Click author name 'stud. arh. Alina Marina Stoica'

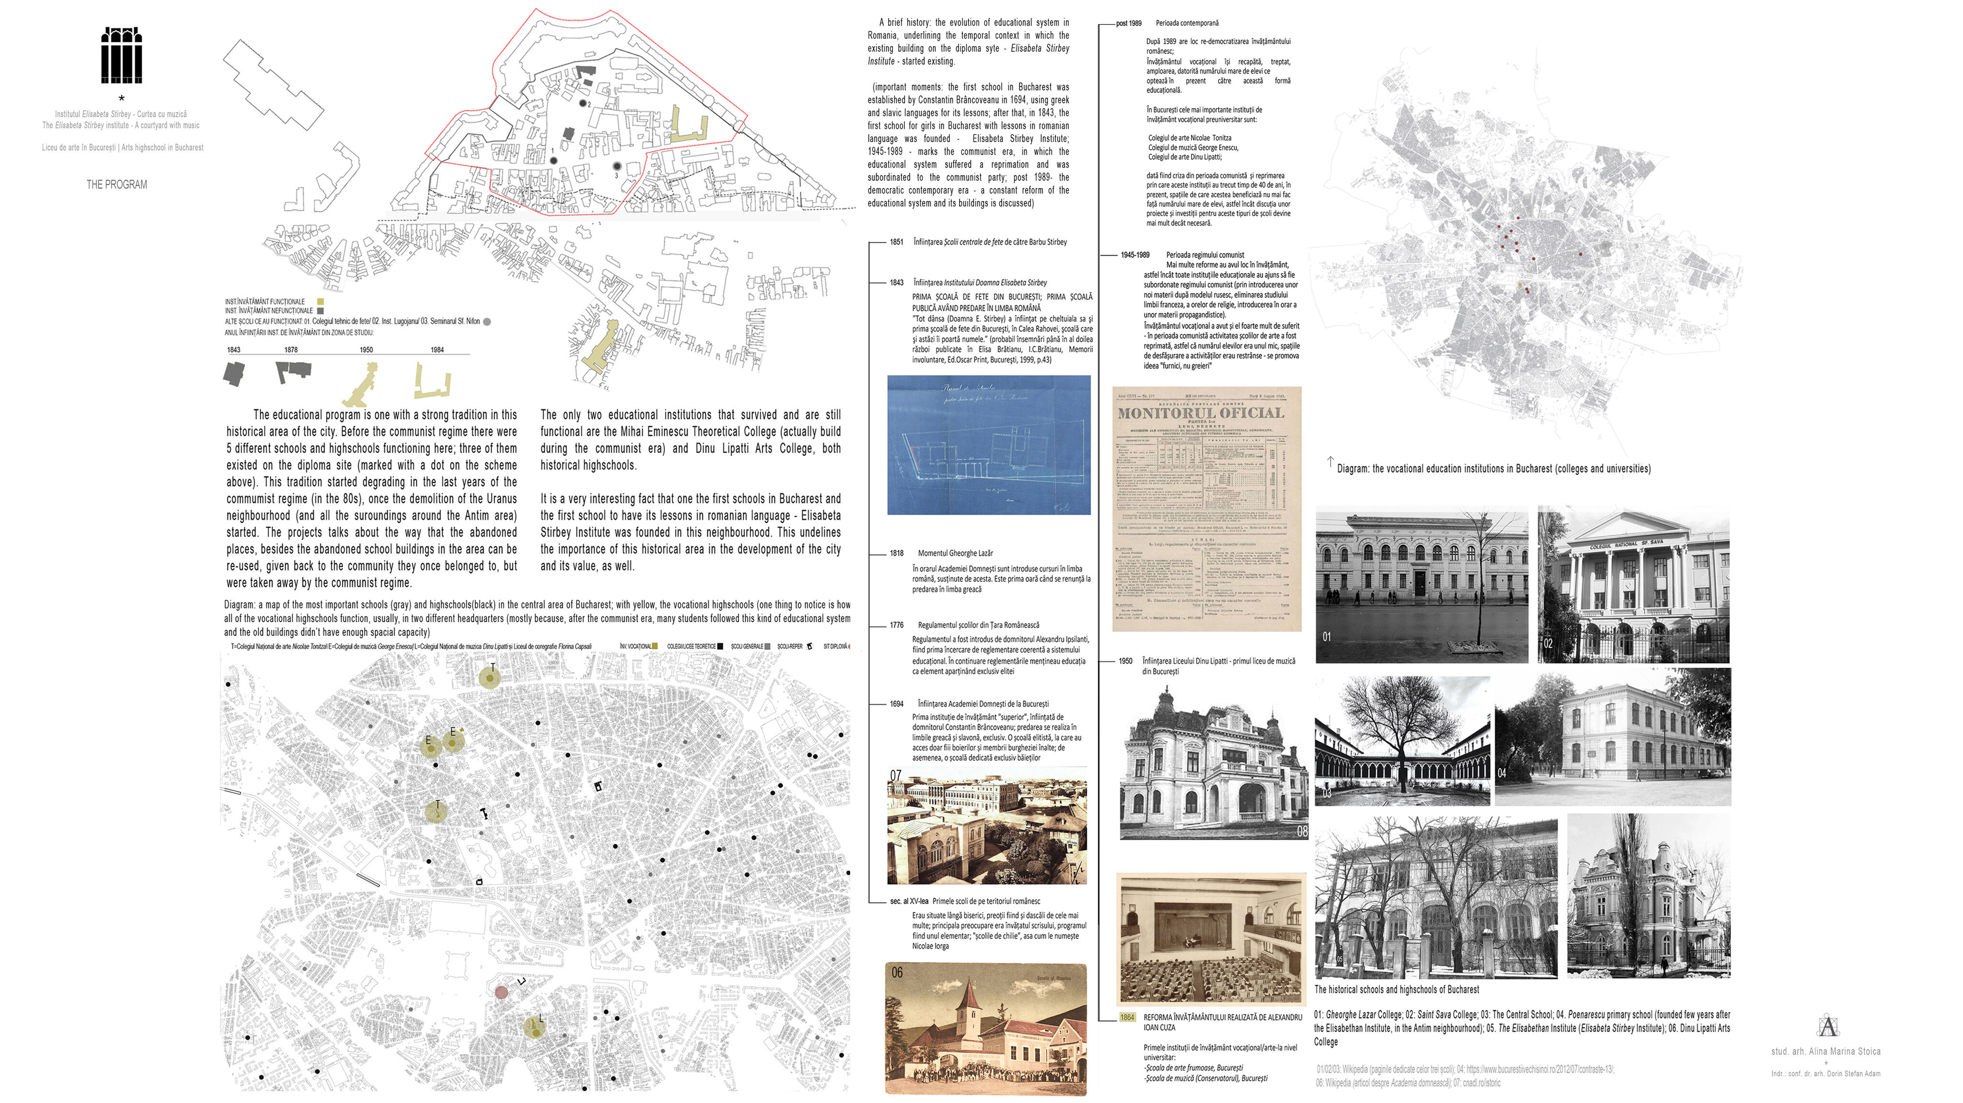click(1826, 1051)
